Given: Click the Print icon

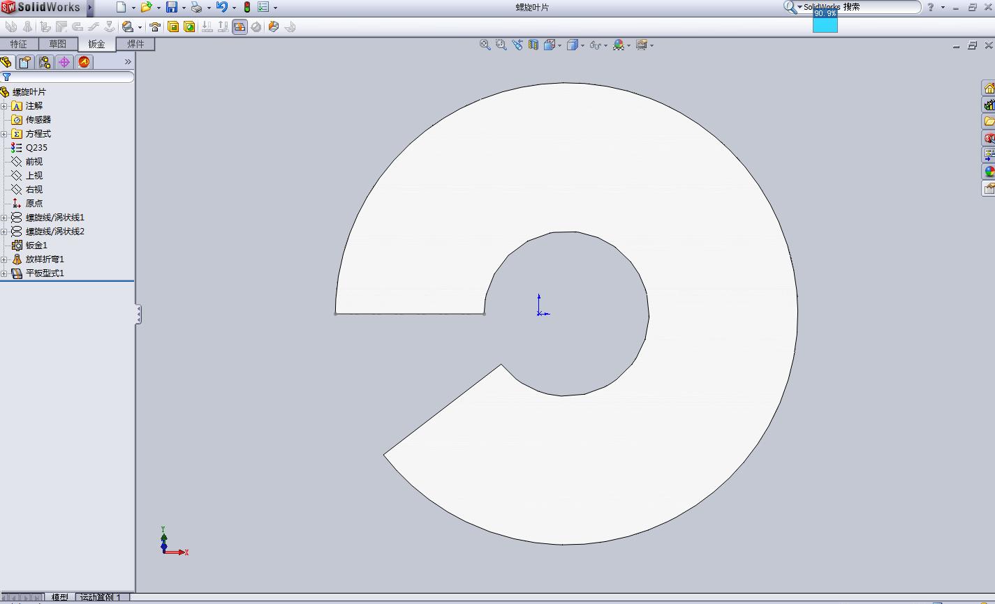Looking at the screenshot, I should point(197,7).
